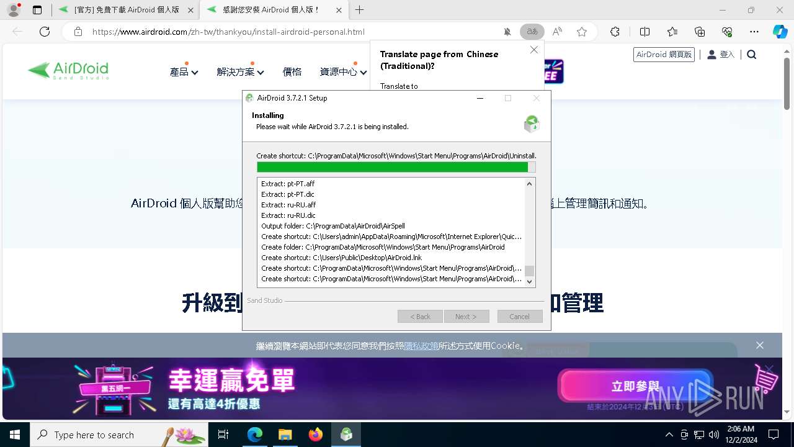Open the blocked notifications bell icon

[507, 32]
